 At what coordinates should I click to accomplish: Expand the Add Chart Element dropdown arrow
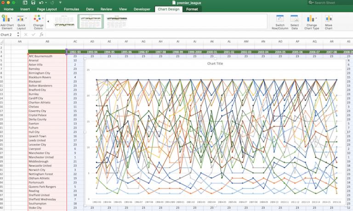click(11, 18)
